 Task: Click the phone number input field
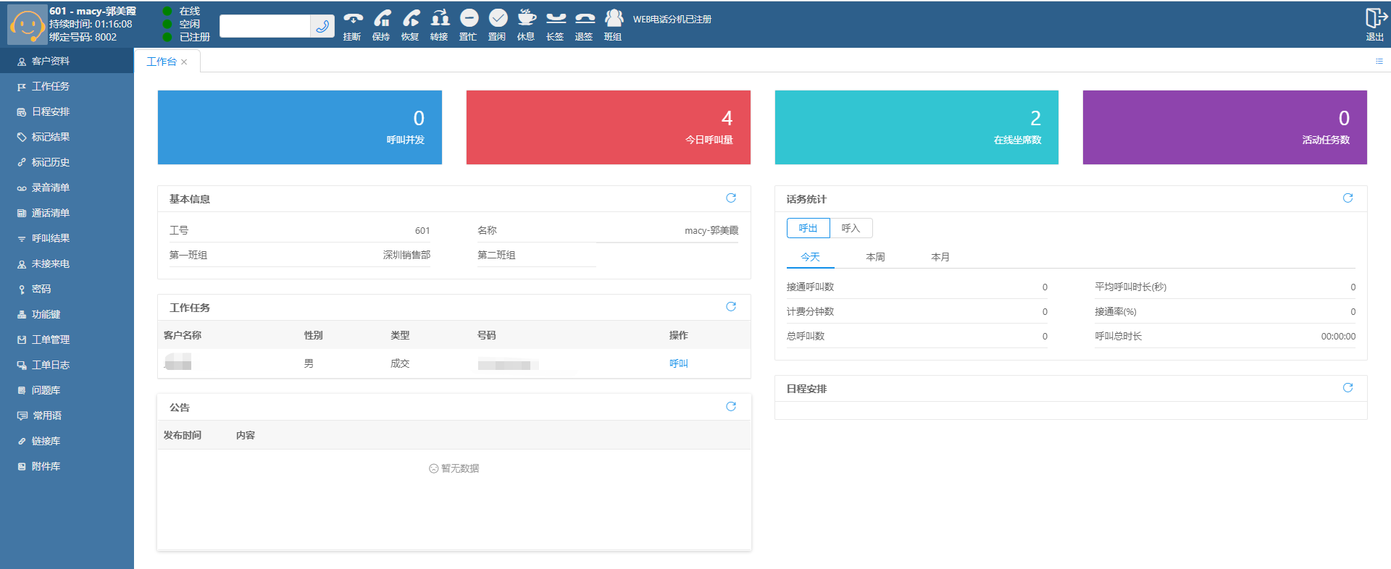[265, 26]
